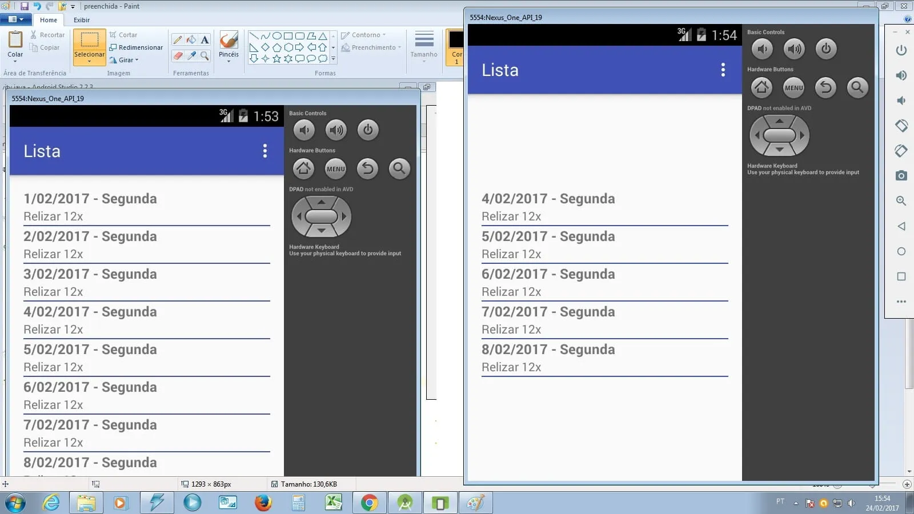Switch to the Exibir ribbon tab
This screenshot has height=514, width=914.
click(82, 20)
